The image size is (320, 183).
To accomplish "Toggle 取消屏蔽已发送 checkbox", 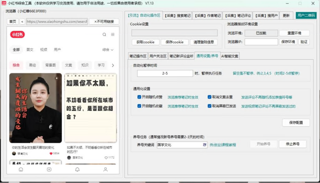I will pyautogui.click(x=209, y=106).
